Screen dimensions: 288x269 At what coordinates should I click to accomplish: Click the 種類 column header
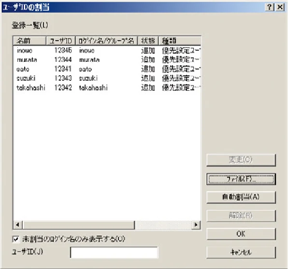180,41
